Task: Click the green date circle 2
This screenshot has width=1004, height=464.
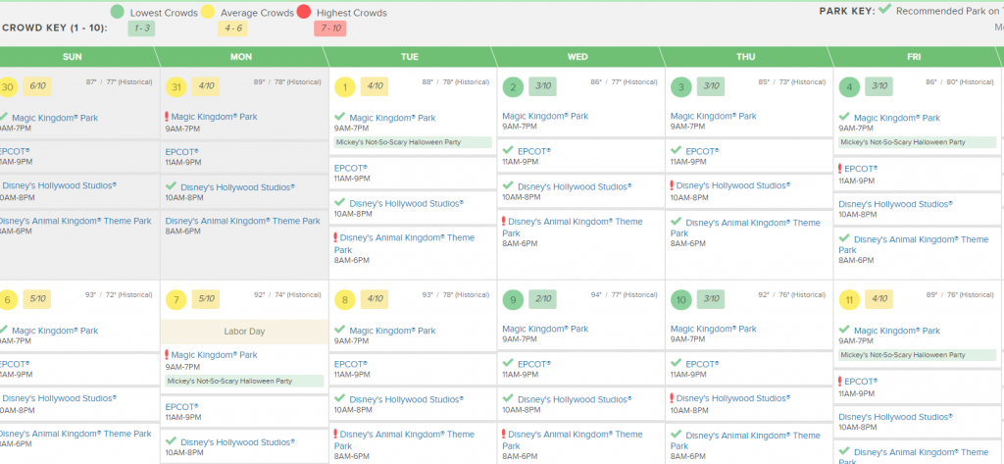Action: pos(513,86)
